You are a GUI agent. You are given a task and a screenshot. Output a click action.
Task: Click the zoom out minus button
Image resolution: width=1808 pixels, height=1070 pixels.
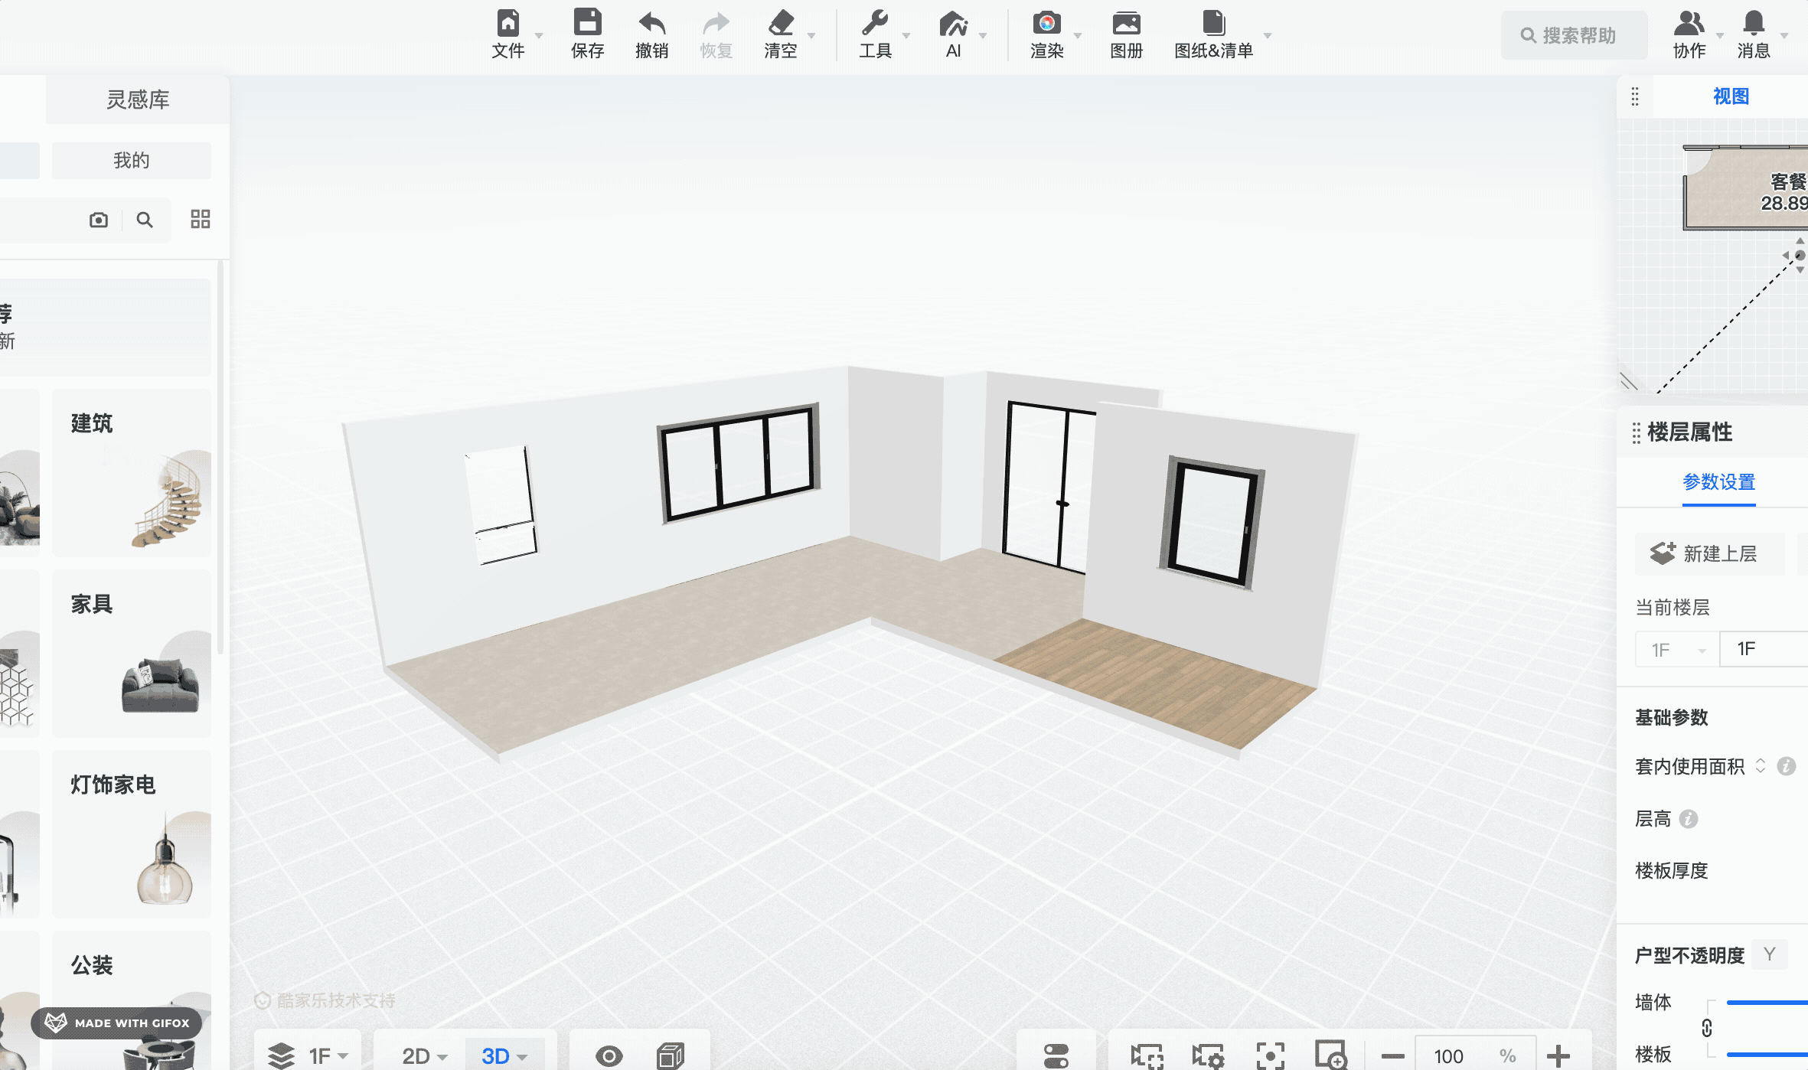point(1392,1057)
